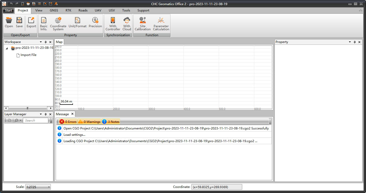Toggle the 0 Warnings message filter
The height and width of the screenshot is (193, 366).
point(89,122)
